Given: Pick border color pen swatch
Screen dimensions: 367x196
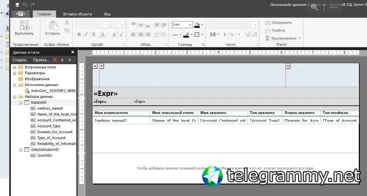Looking at the screenshot, I should click(186, 35).
